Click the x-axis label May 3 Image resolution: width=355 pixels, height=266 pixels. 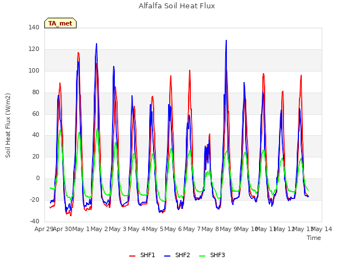(x=118, y=229)
